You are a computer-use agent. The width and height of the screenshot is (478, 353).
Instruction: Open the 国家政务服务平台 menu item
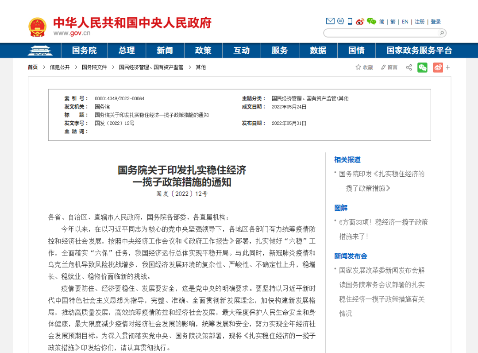[419, 50]
